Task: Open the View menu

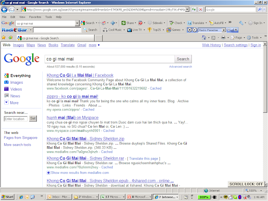Action: coord(22,17)
